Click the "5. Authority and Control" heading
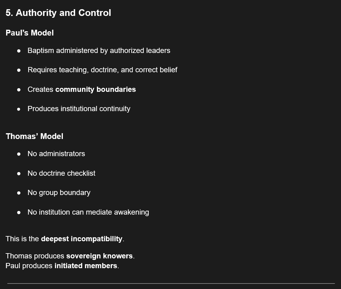The width and height of the screenshot is (341, 289). [58, 13]
